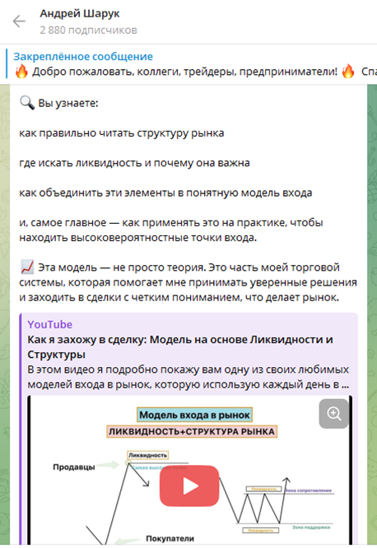377x548 pixels.
Task: Click the line Вы узнаете:
Action: 67,103
